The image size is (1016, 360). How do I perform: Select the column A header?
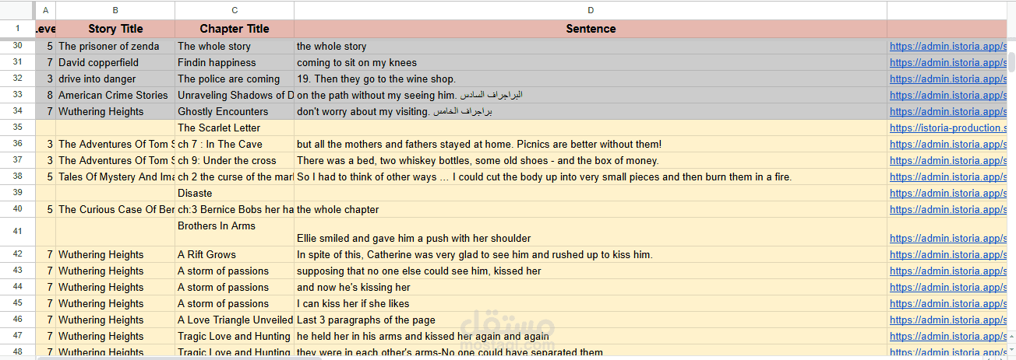point(45,10)
